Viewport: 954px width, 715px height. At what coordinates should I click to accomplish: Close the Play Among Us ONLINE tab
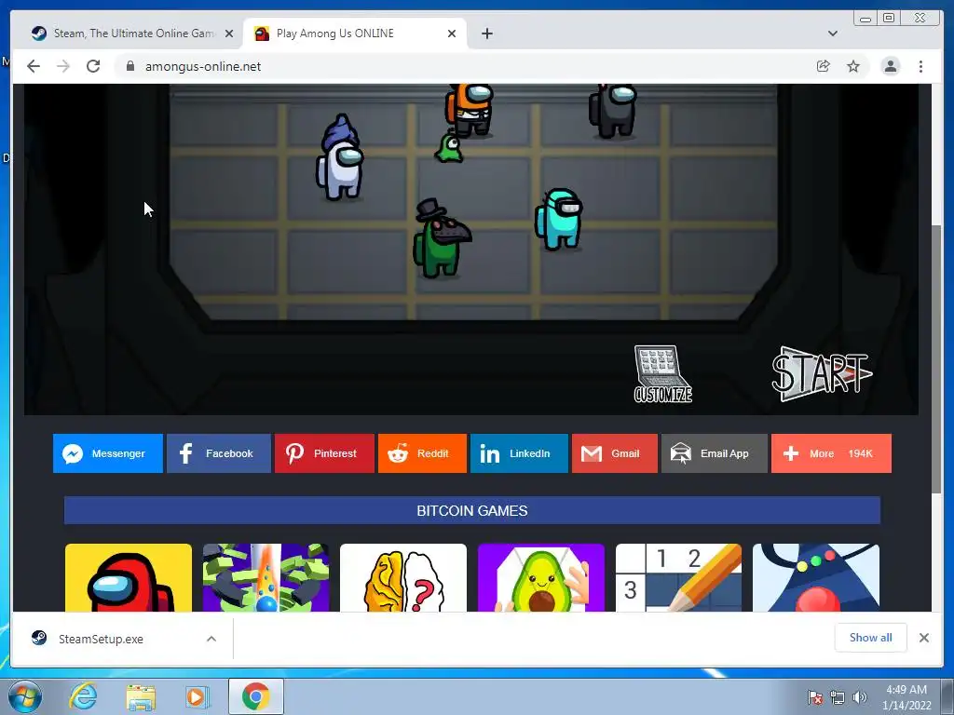(x=452, y=34)
